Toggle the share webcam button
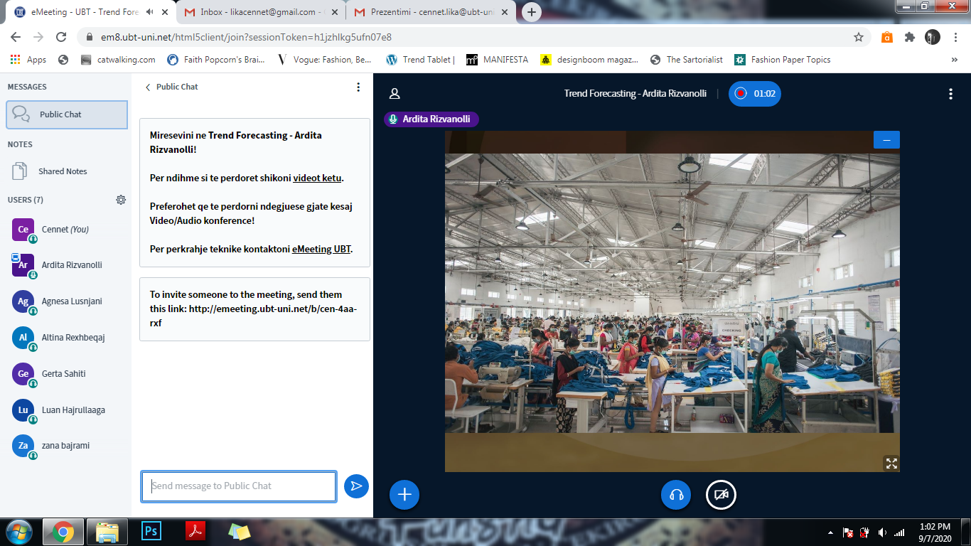This screenshot has width=971, height=546. click(x=721, y=495)
